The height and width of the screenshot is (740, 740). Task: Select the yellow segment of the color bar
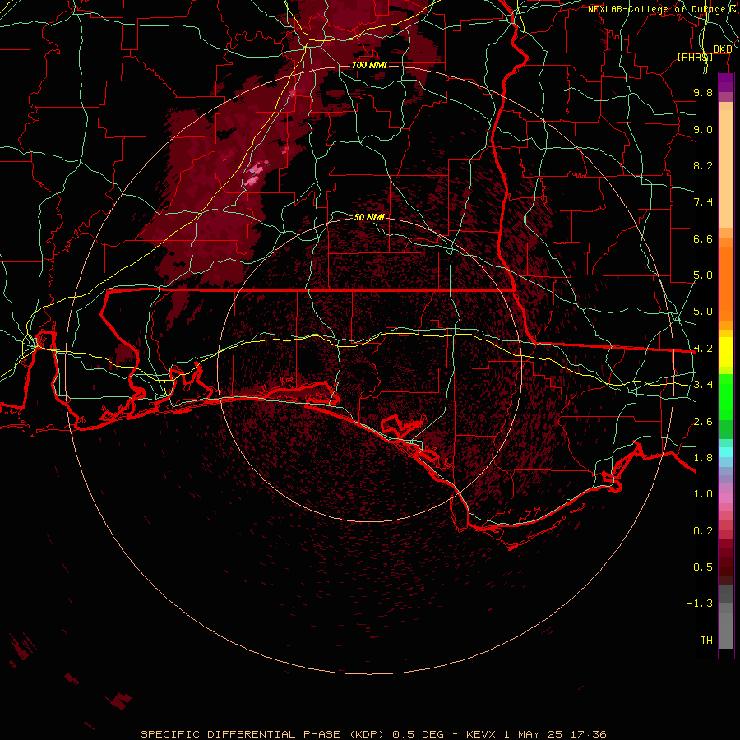point(726,352)
